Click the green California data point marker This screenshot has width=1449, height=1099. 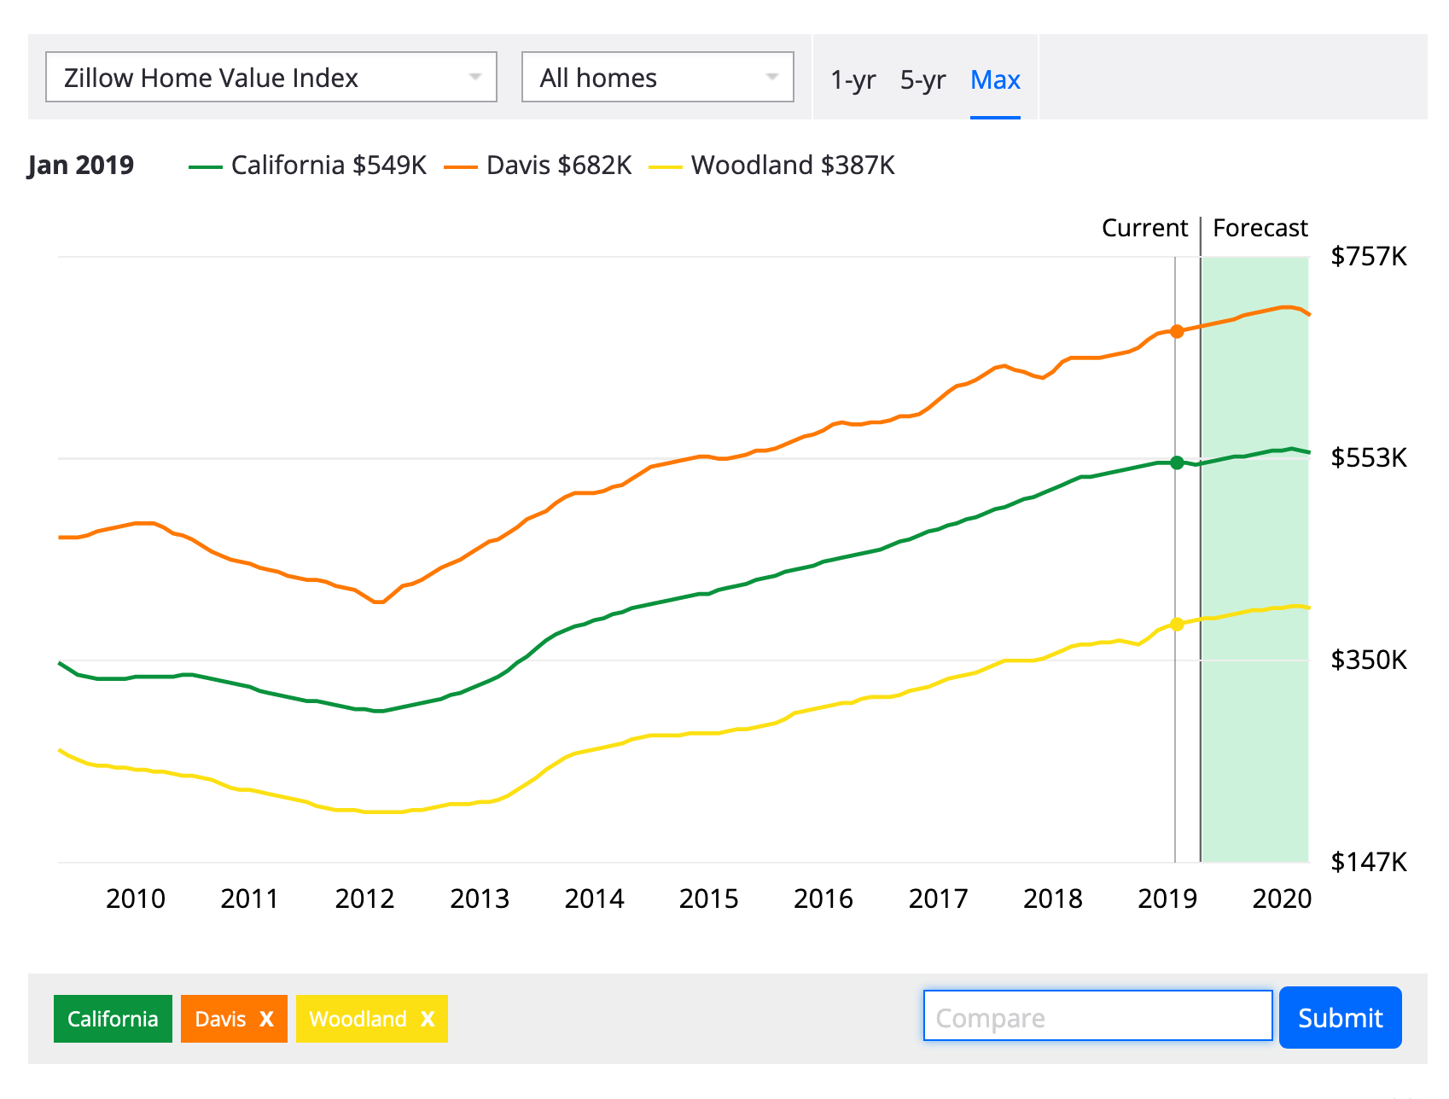click(1177, 462)
